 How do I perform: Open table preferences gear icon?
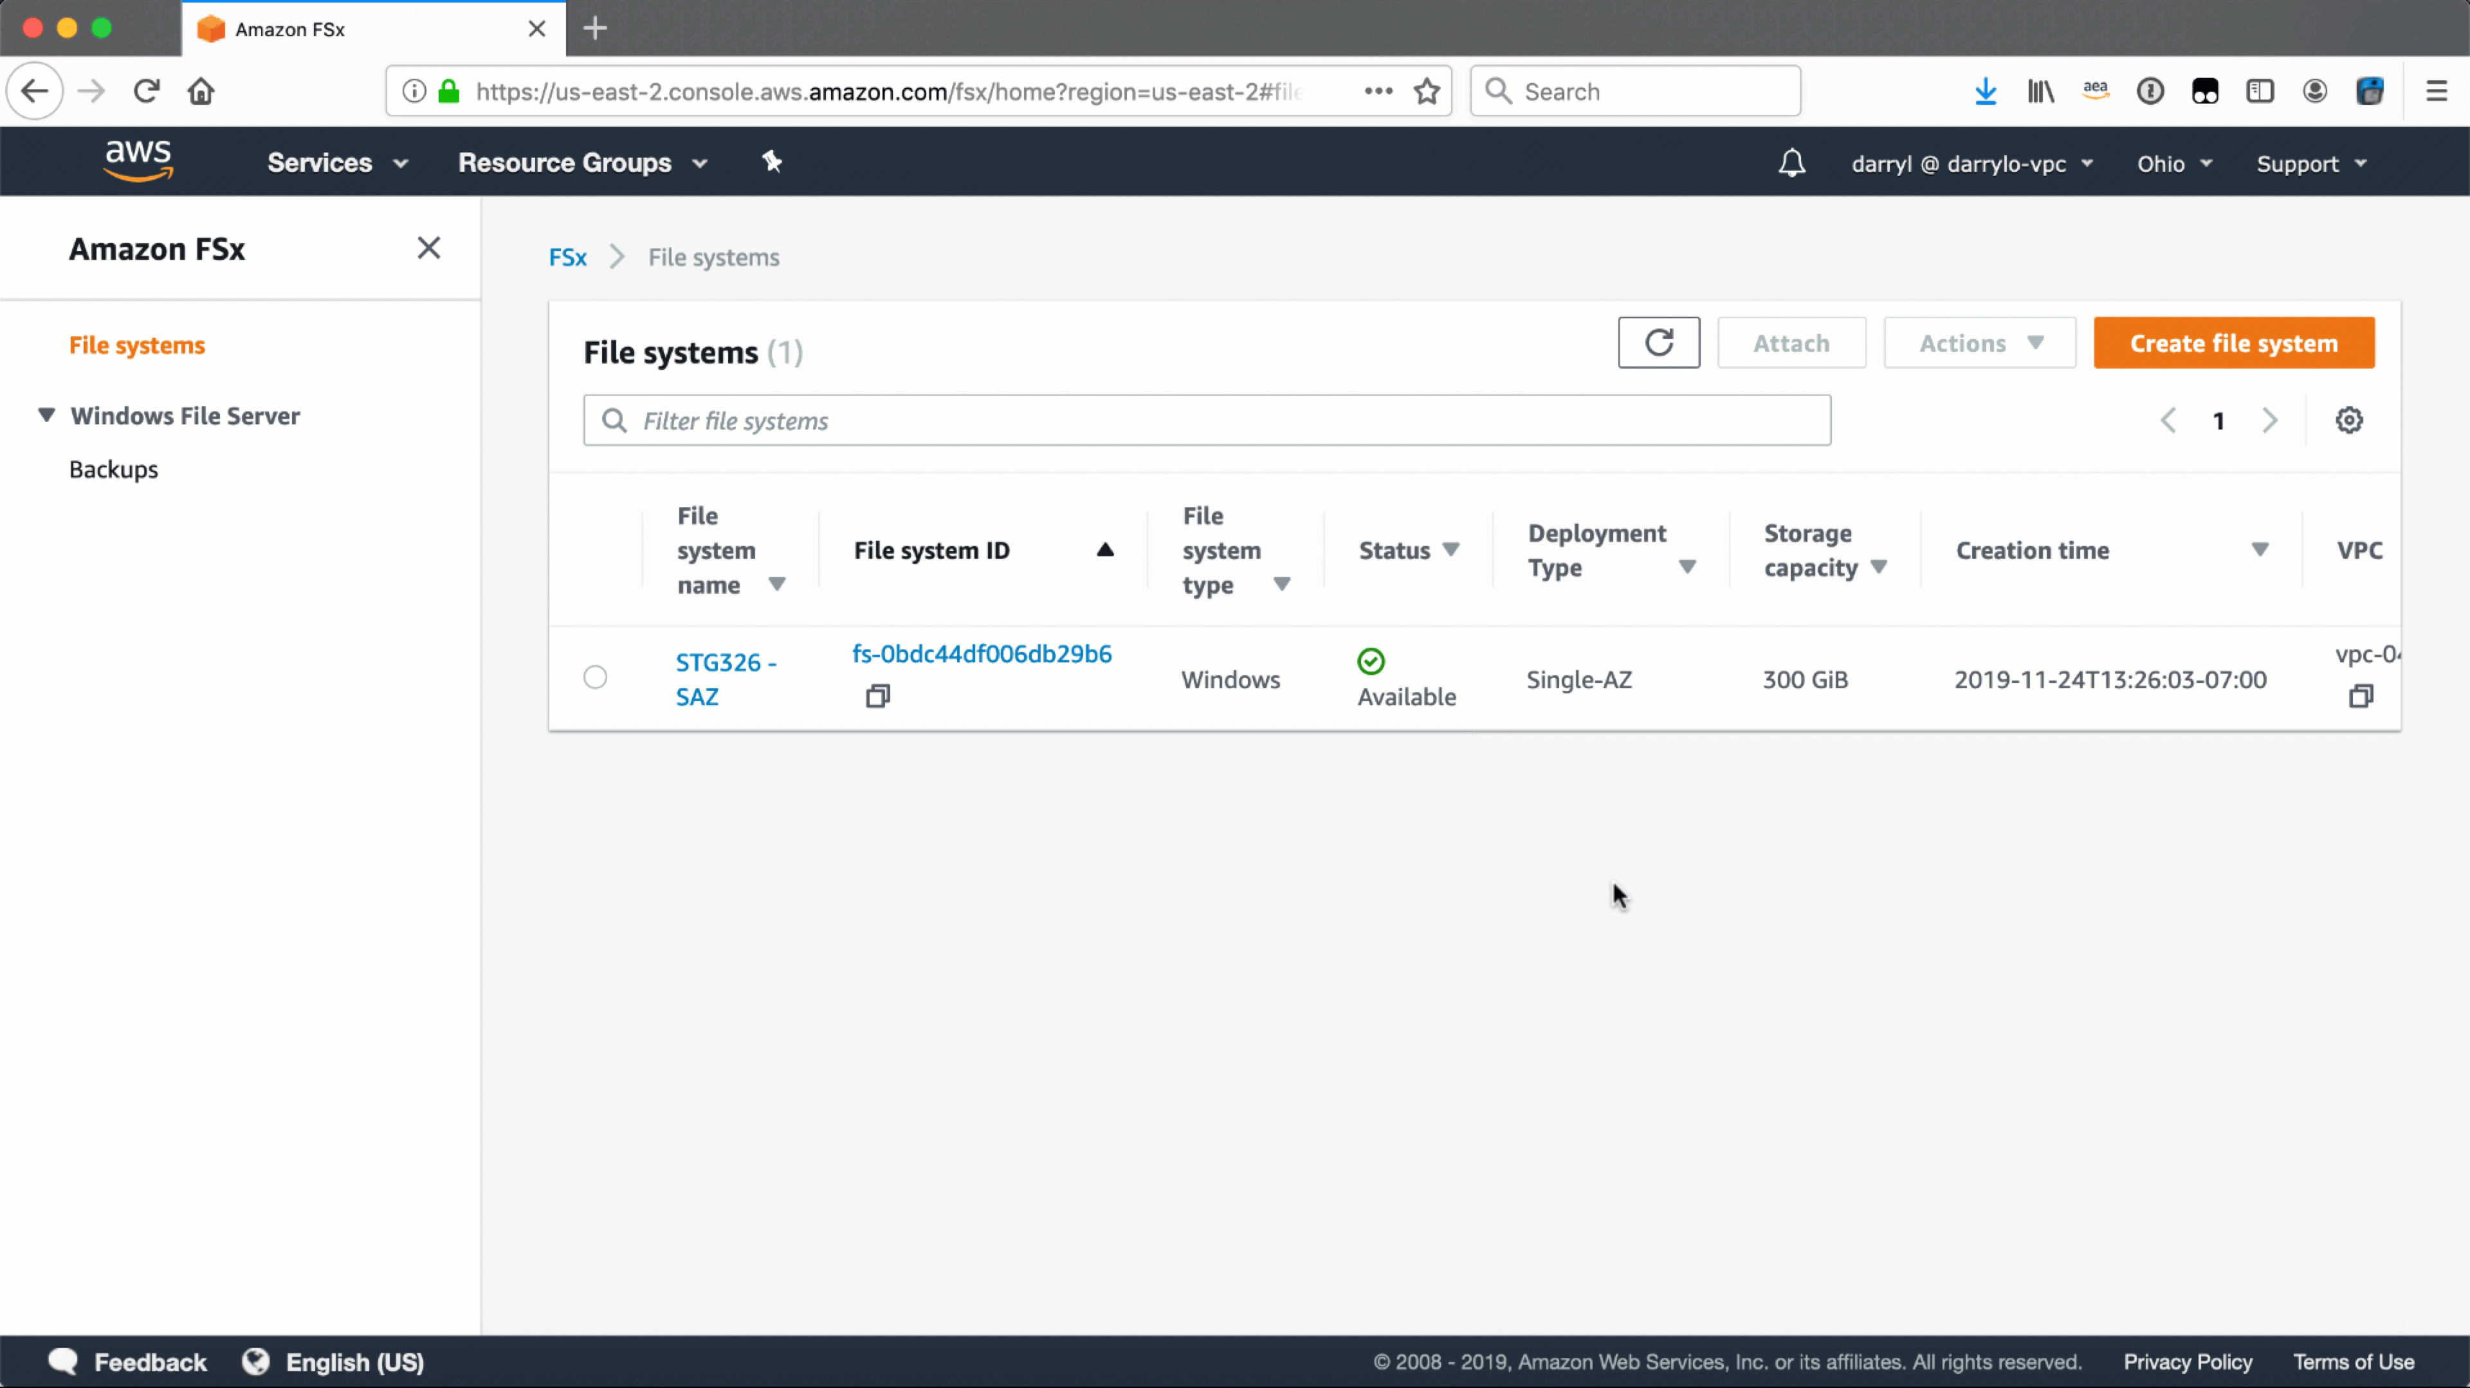(2349, 420)
